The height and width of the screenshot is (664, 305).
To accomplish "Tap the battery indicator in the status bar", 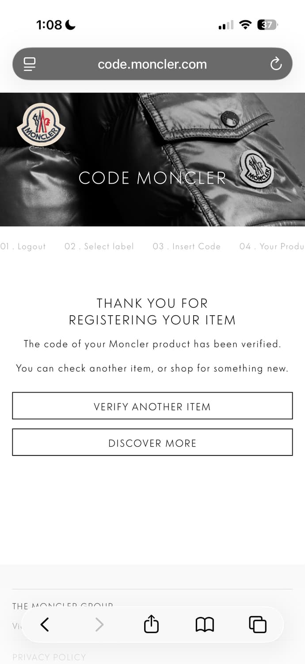I will pos(267,25).
